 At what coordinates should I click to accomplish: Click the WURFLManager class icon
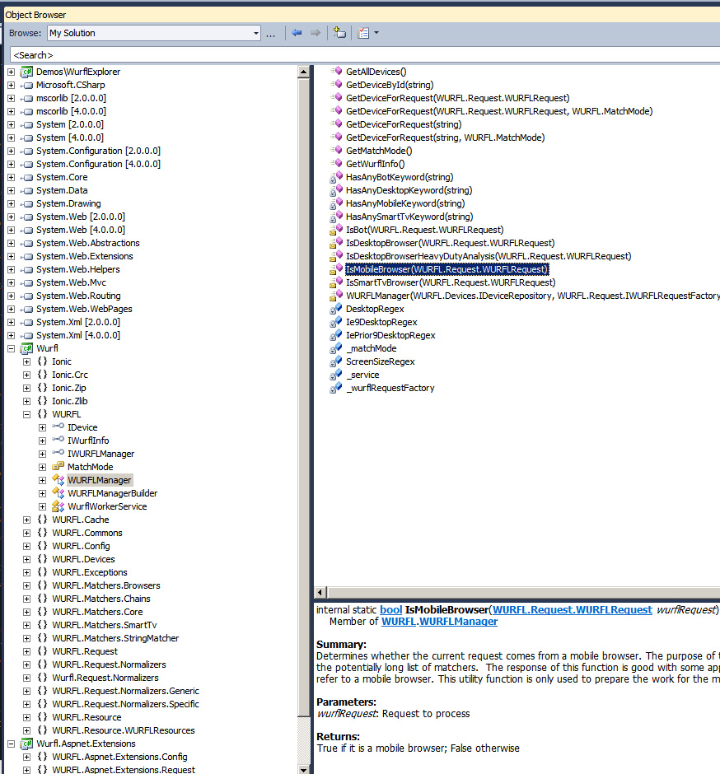[x=58, y=480]
